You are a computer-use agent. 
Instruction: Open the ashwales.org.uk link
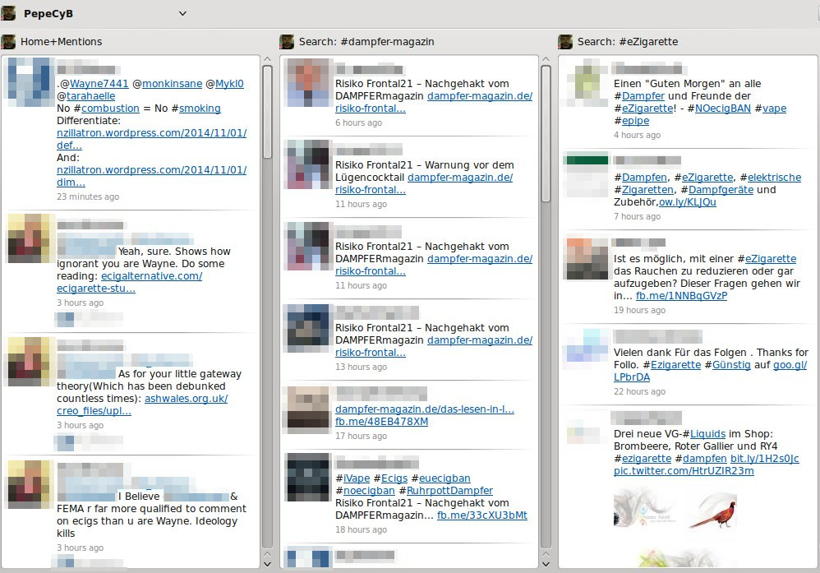pyautogui.click(x=186, y=399)
